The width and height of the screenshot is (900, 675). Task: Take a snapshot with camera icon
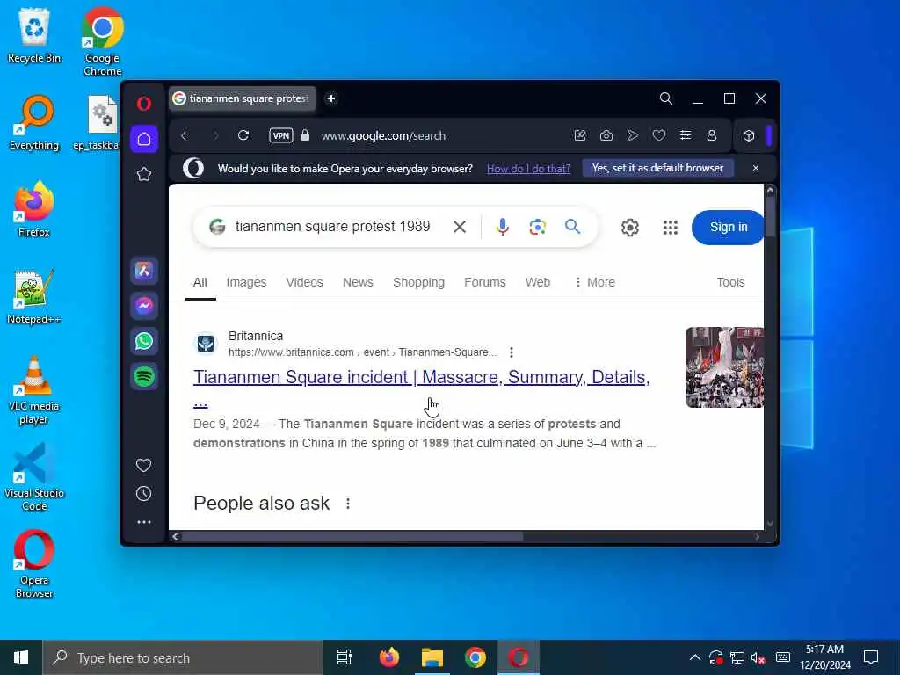(x=606, y=135)
